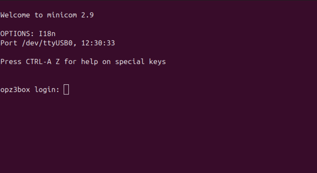Click the version number 2.9
The width and height of the screenshot is (317, 173).
click(x=87, y=15)
